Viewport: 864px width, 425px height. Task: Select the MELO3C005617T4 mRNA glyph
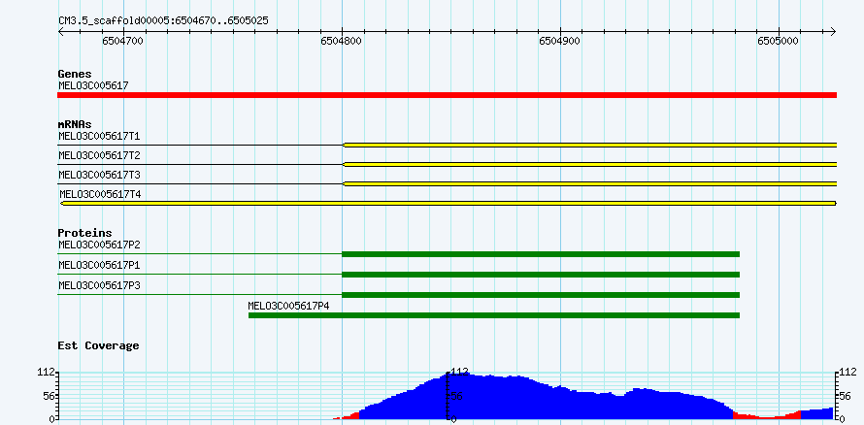[448, 203]
